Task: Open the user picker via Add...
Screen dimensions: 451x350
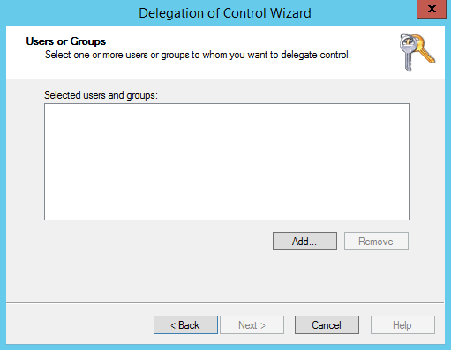Action: pyautogui.click(x=304, y=242)
